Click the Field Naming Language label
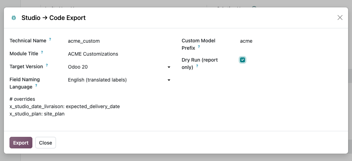Screen dimensions: 352x161 [25, 83]
